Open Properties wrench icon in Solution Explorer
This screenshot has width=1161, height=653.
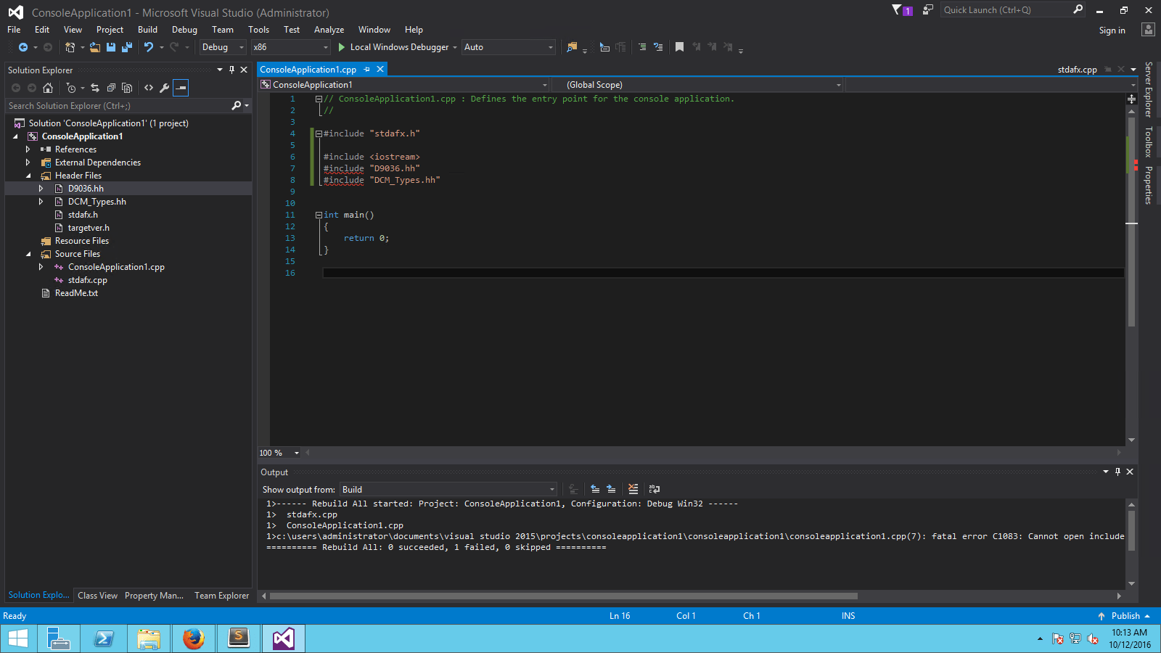pyautogui.click(x=165, y=88)
